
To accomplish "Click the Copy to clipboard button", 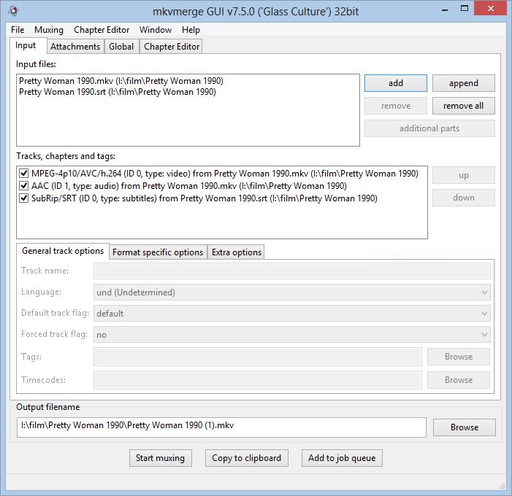I will click(x=247, y=458).
